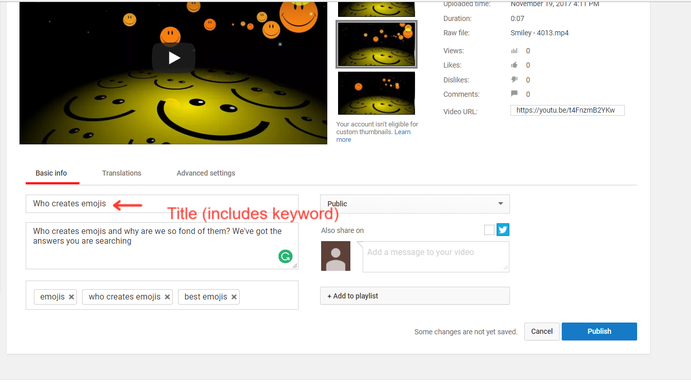Choose the bottom video thumbnail option
Screen dimensions: 691x385
376,93
